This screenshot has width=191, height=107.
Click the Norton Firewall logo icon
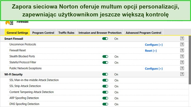click(x=9, y=23)
